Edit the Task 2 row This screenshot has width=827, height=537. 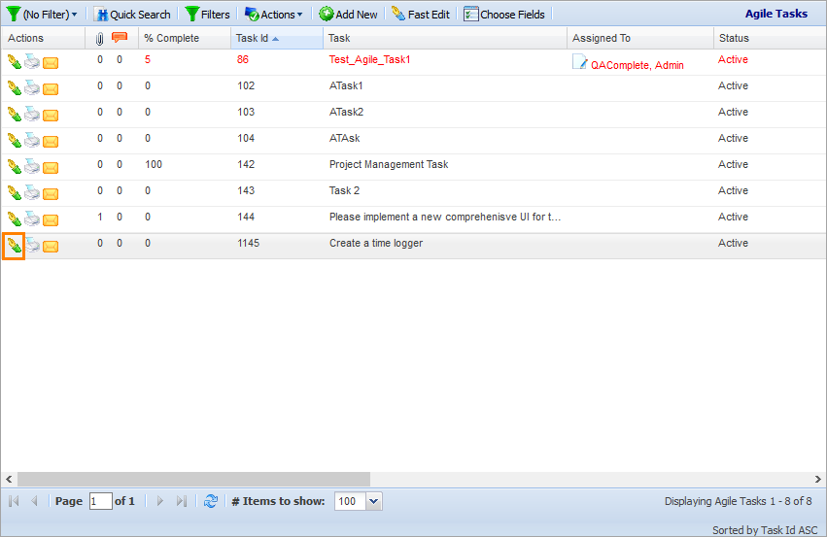pyautogui.click(x=15, y=194)
